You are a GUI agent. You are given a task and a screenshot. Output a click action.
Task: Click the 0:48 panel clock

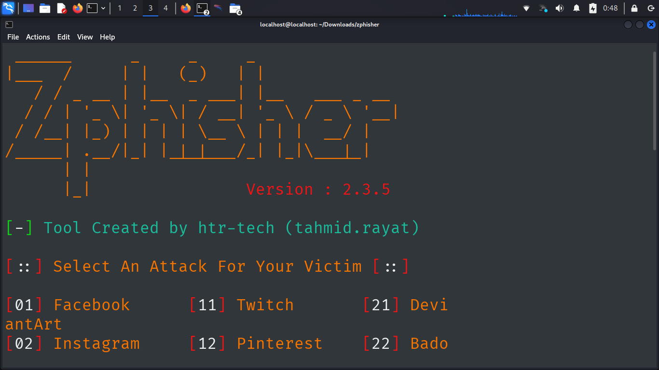click(x=610, y=8)
